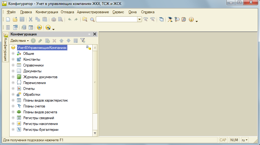The width and height of the screenshot is (260, 145).
Task: Toggle the CAP indicator in status bar
Action: click(x=223, y=140)
